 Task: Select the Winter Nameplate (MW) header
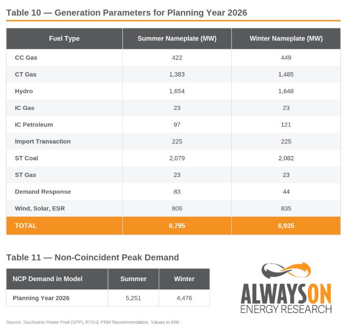286,39
